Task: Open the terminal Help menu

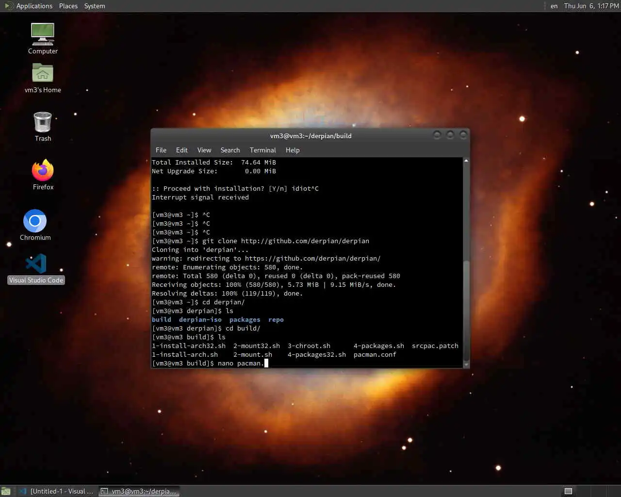Action: pyautogui.click(x=293, y=150)
